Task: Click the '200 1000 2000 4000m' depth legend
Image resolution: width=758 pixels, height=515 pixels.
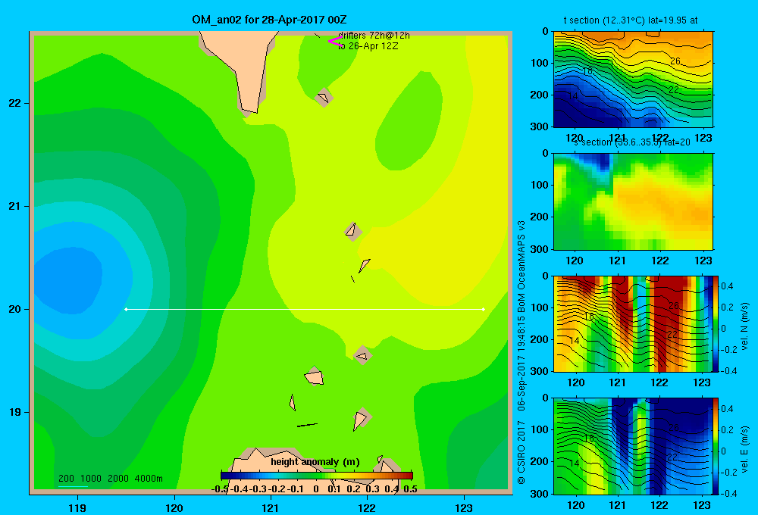Action: 111,479
